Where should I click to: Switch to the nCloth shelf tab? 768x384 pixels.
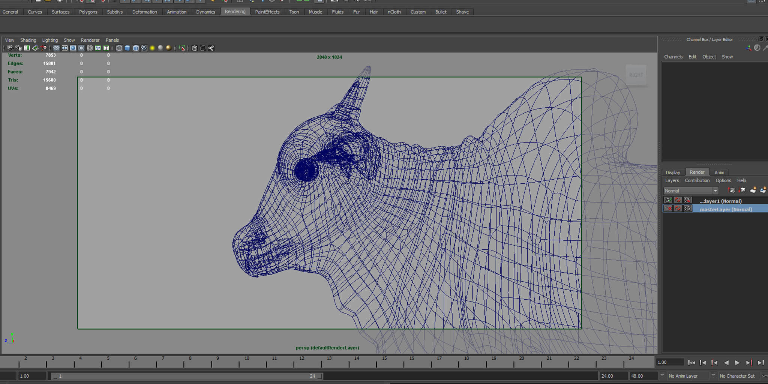pos(394,12)
